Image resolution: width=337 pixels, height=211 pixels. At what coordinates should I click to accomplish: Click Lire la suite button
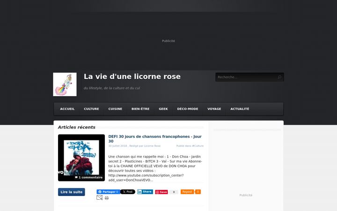(71, 192)
